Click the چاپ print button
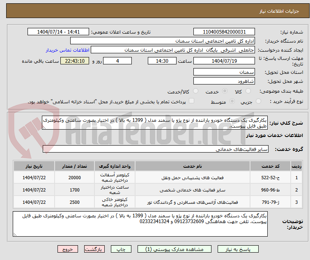This screenshot has width=310, height=260. 121,249
